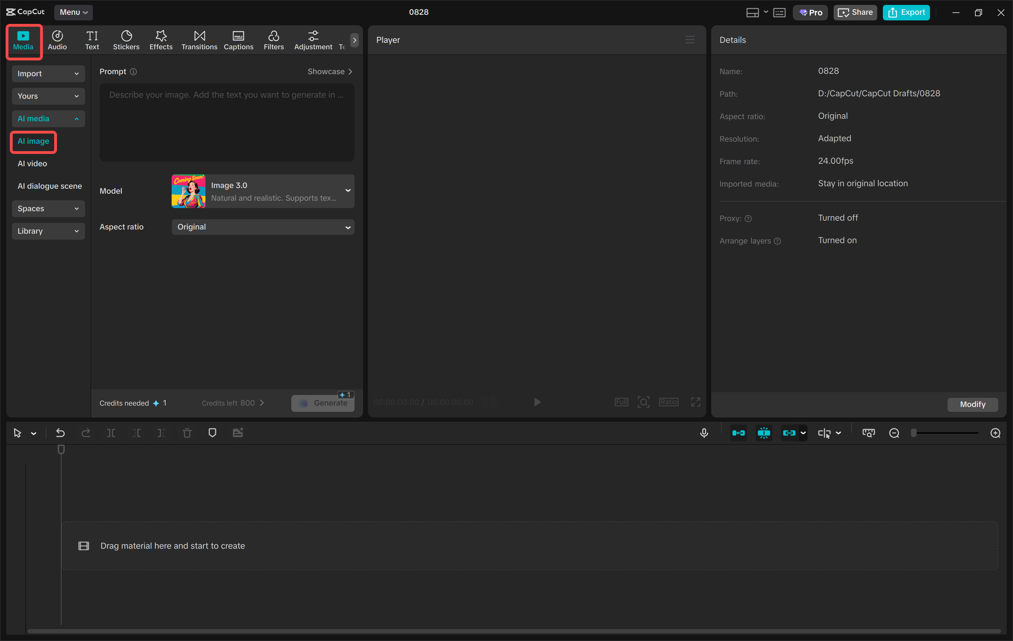Open the Filters panel
This screenshot has height=641, width=1013.
pos(273,40)
